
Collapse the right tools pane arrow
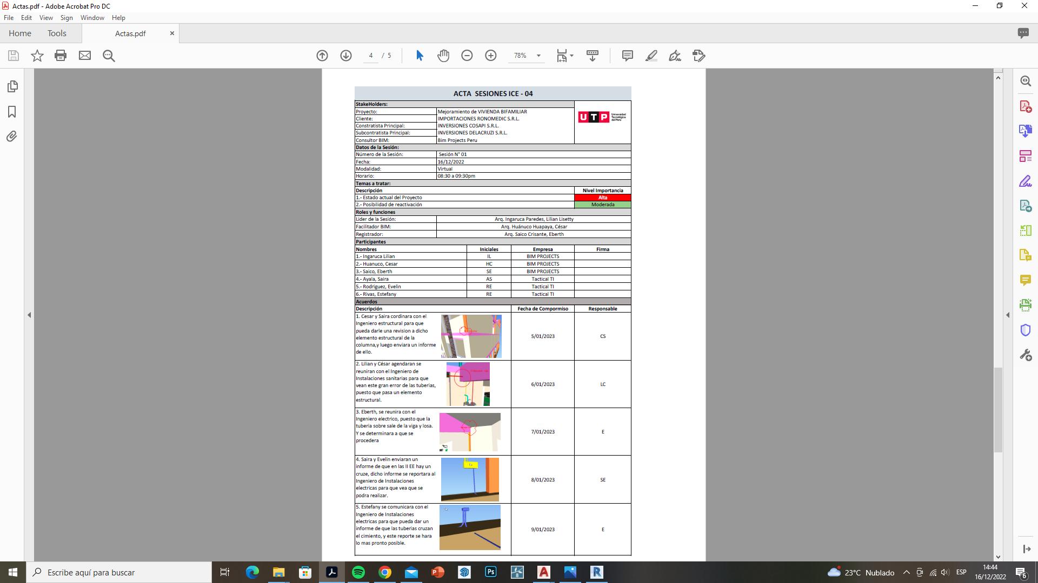point(1008,315)
